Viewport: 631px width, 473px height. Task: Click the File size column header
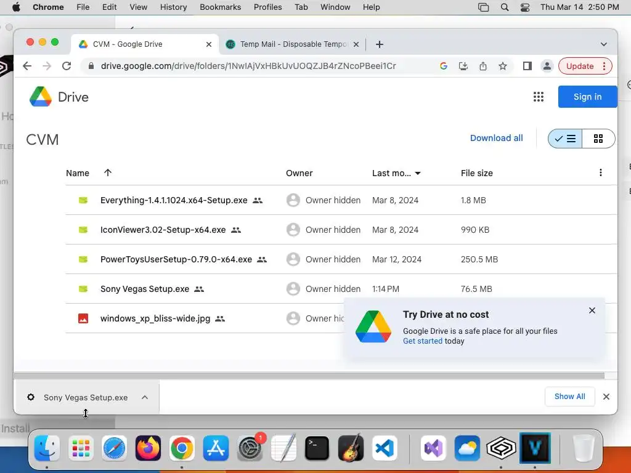(x=476, y=173)
